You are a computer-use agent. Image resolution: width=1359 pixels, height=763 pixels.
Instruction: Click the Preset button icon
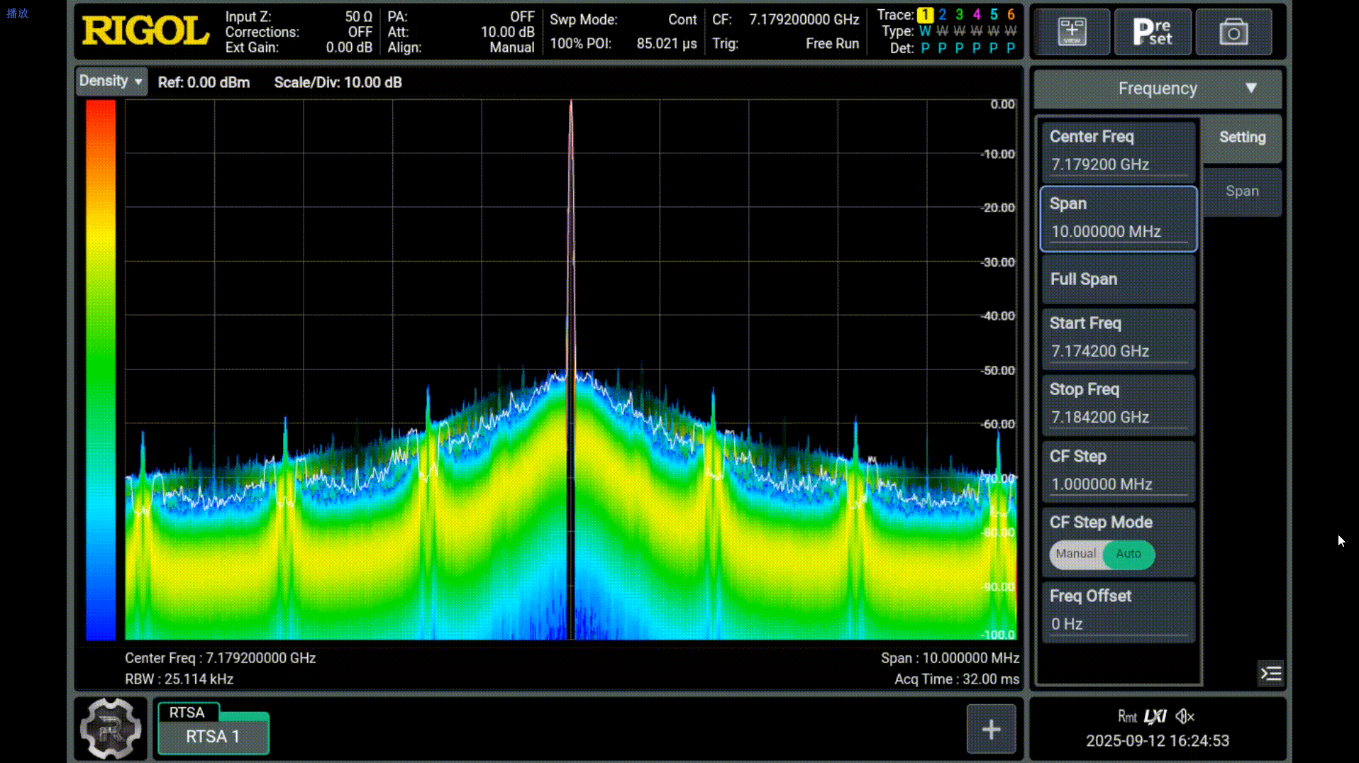pyautogui.click(x=1153, y=32)
